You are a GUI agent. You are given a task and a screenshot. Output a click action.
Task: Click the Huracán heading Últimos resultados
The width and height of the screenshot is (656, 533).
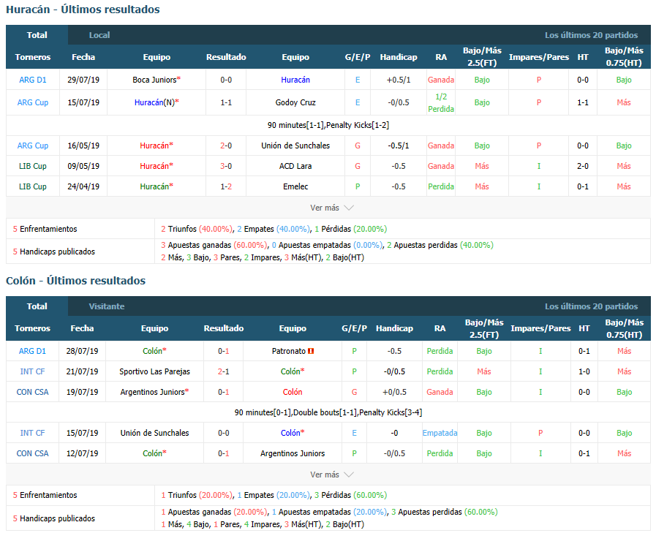[83, 10]
